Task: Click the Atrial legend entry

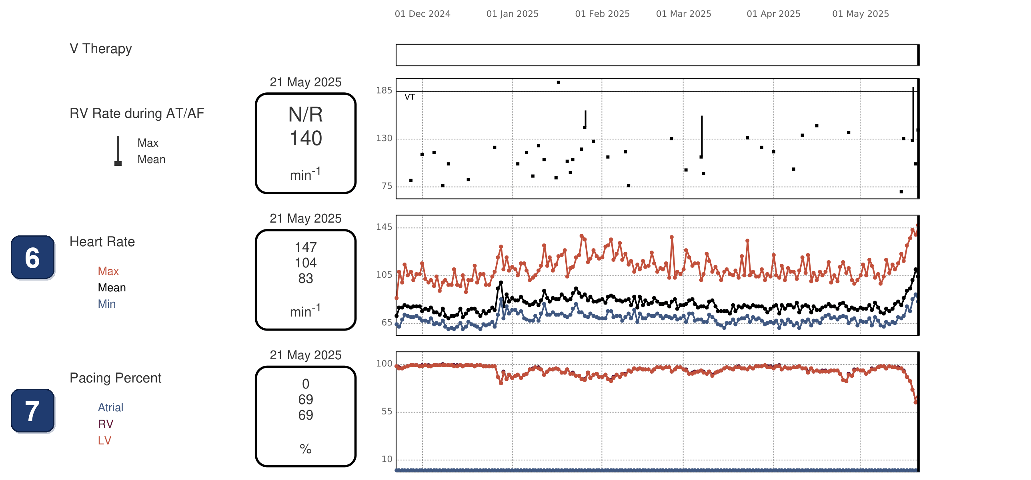Action: (110, 407)
